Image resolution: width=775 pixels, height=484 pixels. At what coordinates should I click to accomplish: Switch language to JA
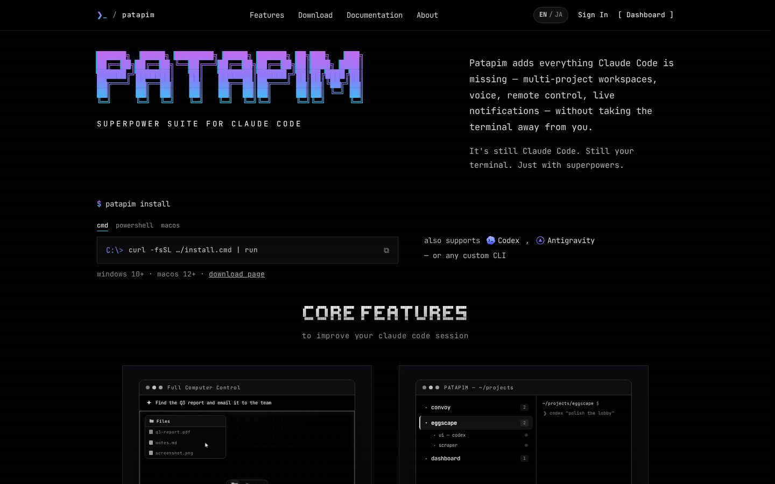559,15
